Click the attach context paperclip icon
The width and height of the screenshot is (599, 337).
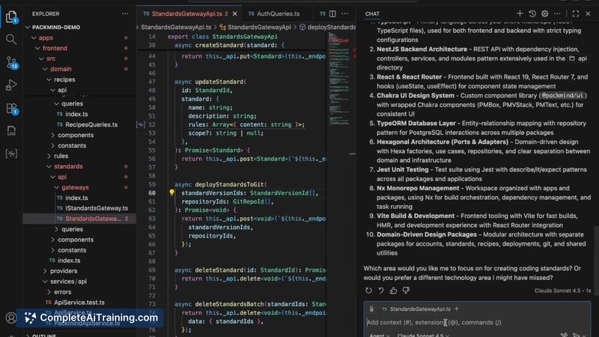[x=371, y=309]
